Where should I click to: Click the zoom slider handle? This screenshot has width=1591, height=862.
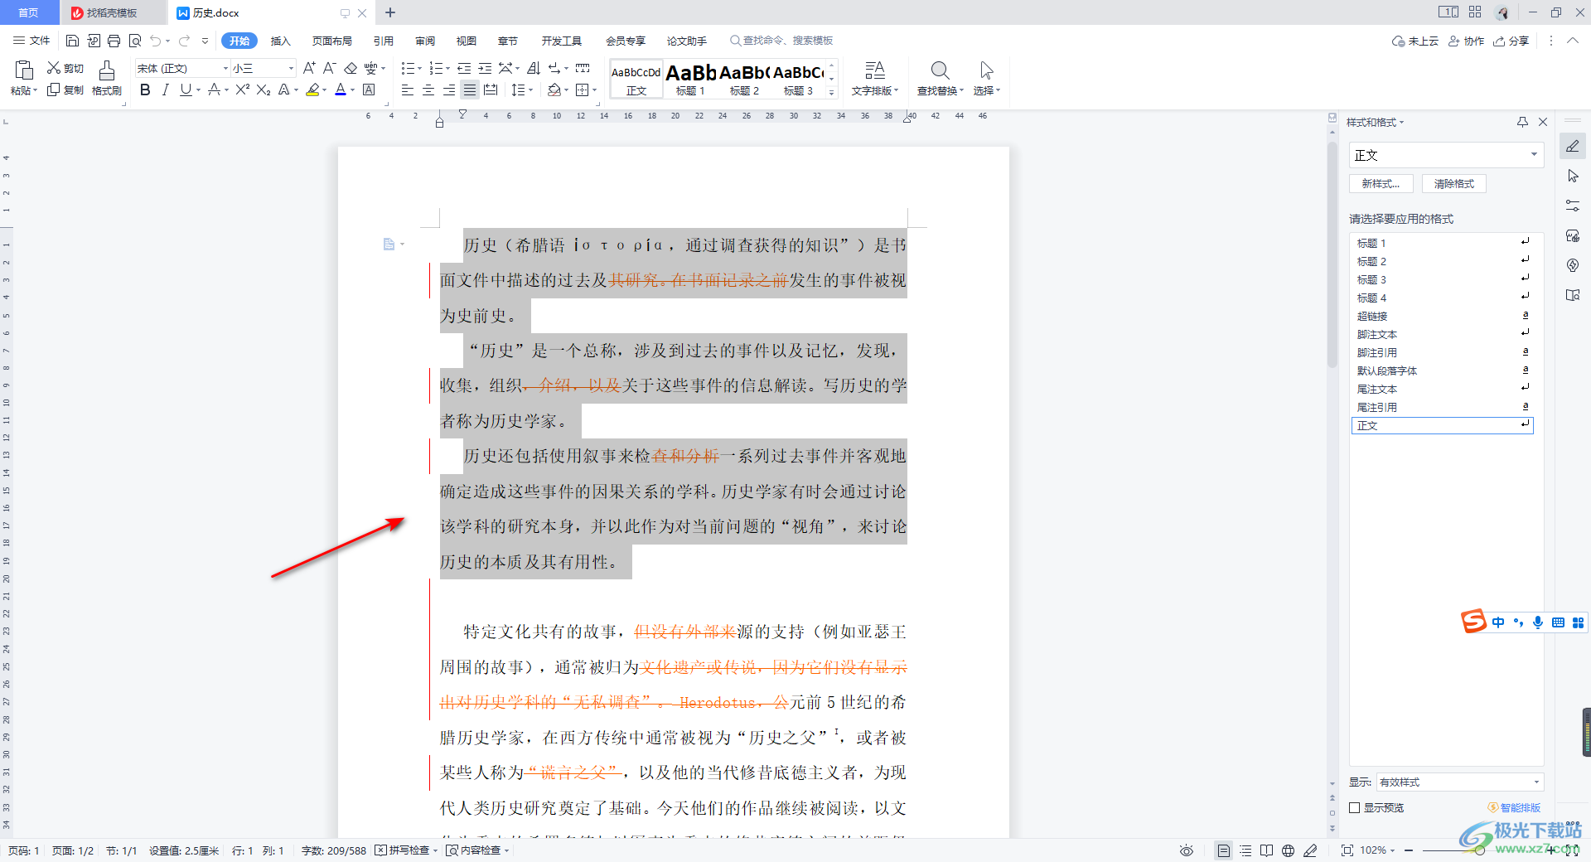1479,850
